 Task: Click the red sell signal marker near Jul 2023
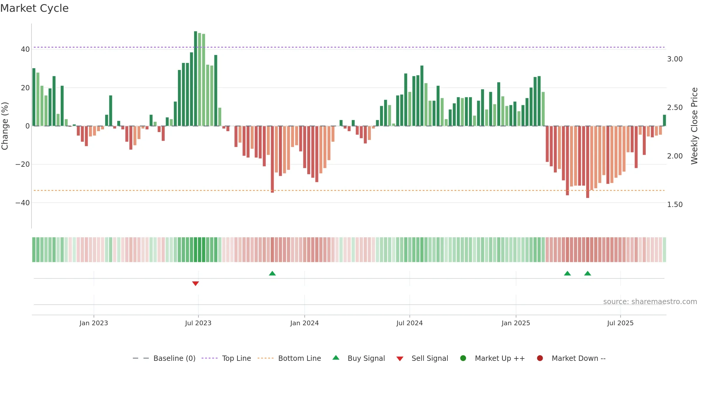point(196,283)
